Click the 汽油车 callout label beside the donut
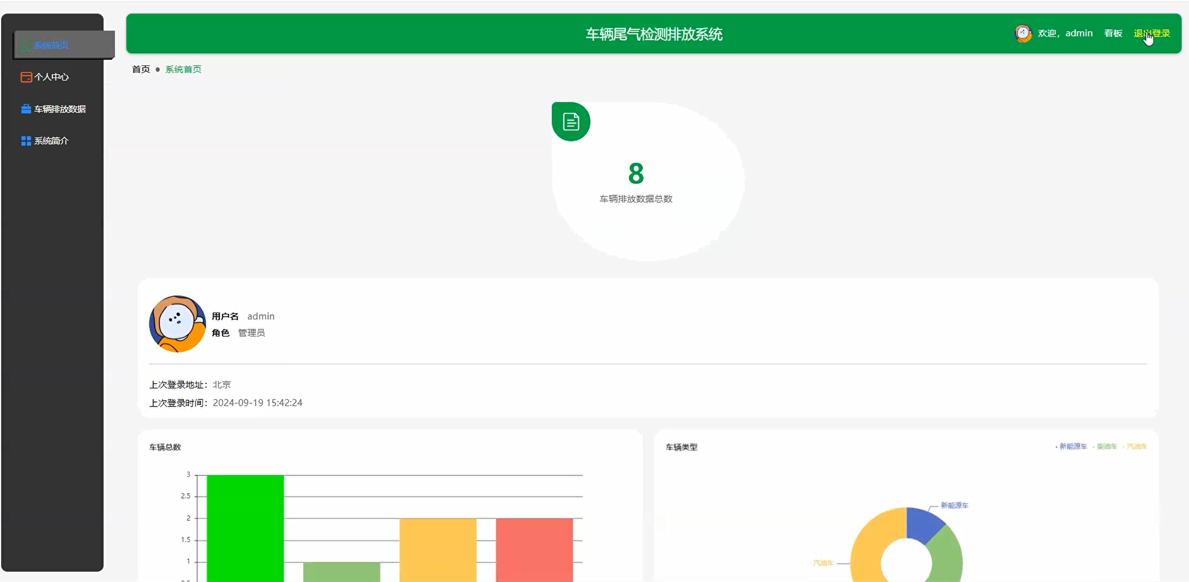Viewport: 1189px width, 582px height. tap(823, 563)
